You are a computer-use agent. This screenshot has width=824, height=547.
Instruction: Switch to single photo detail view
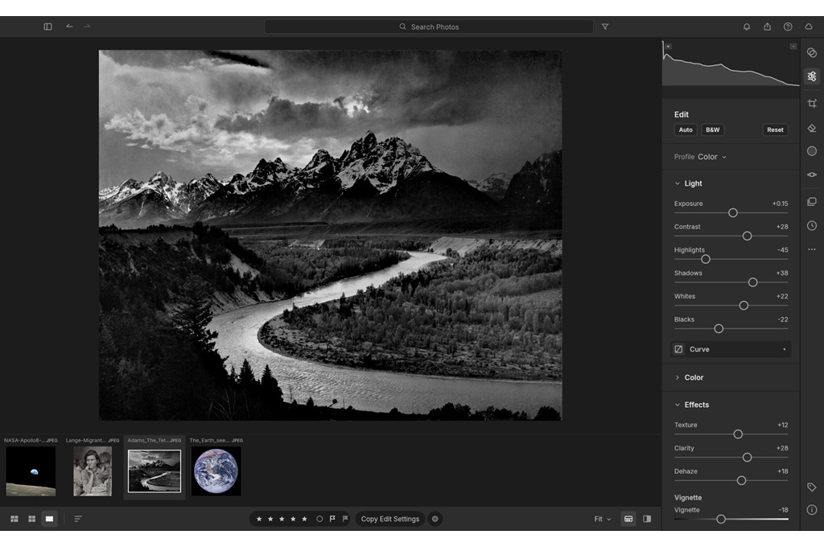pos(49,519)
